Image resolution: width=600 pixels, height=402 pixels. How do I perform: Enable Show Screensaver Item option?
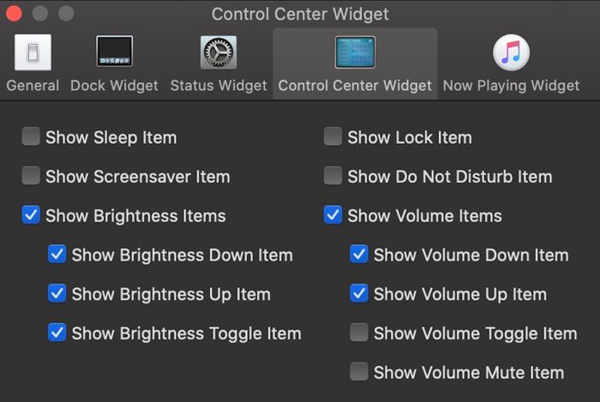click(31, 177)
